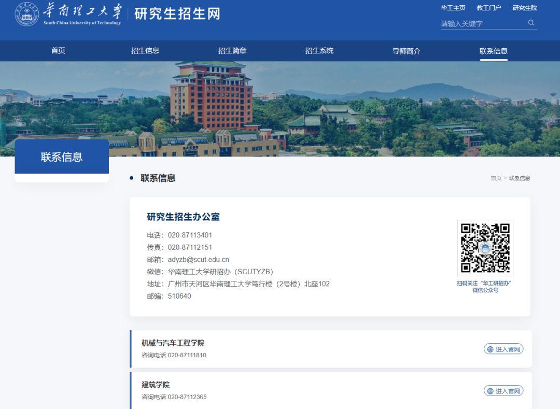This screenshot has height=409, width=560.
Task: Click the SCUT university logo emblem
Action: coord(27,15)
